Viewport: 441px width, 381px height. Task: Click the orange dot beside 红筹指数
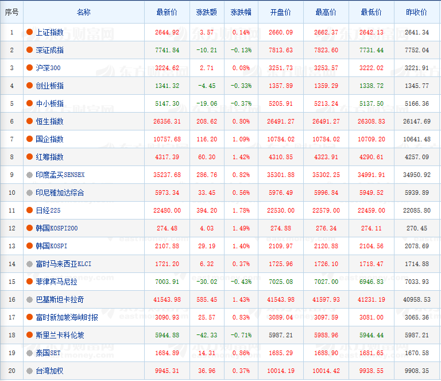[29, 157]
